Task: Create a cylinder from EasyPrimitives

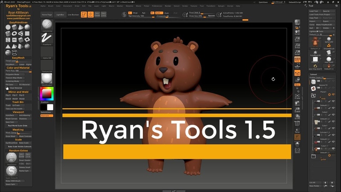Action: click(x=14, y=27)
